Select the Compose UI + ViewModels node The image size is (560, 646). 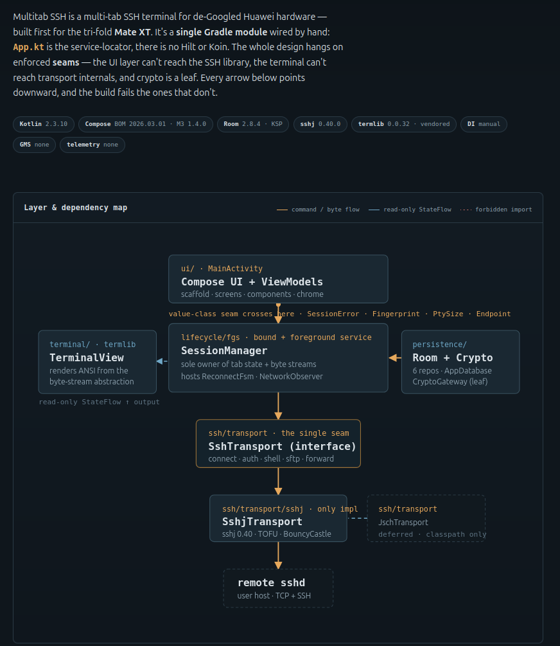point(278,279)
